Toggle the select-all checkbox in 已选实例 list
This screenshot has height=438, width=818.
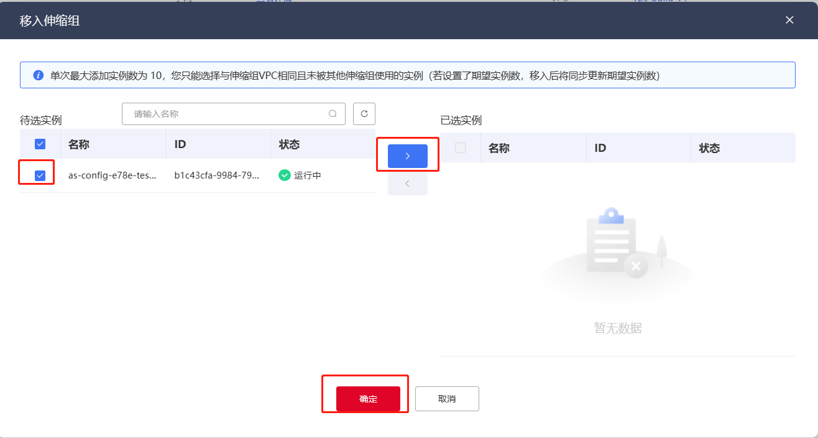(460, 147)
